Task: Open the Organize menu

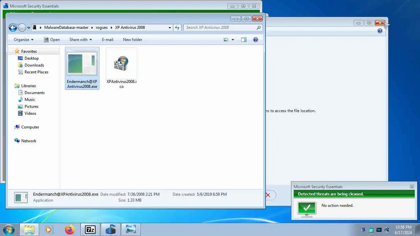Action: [23, 40]
